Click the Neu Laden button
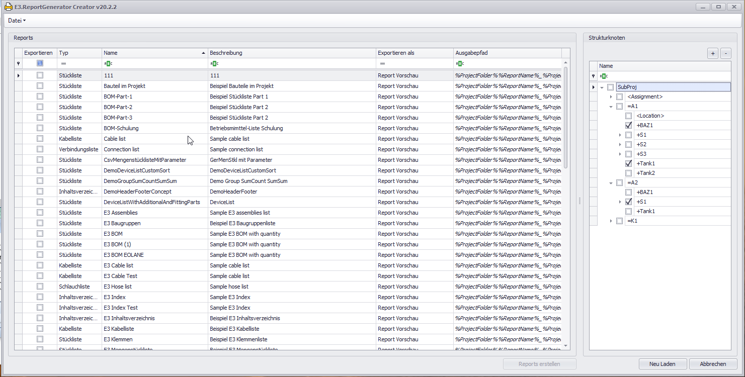745x377 pixels. tap(663, 363)
